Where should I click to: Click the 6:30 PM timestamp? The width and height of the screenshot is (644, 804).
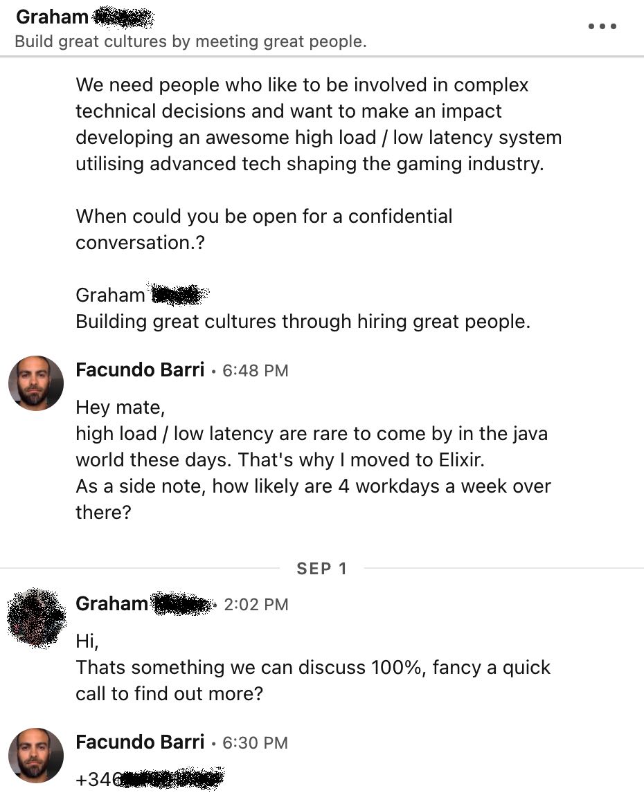[x=255, y=743]
